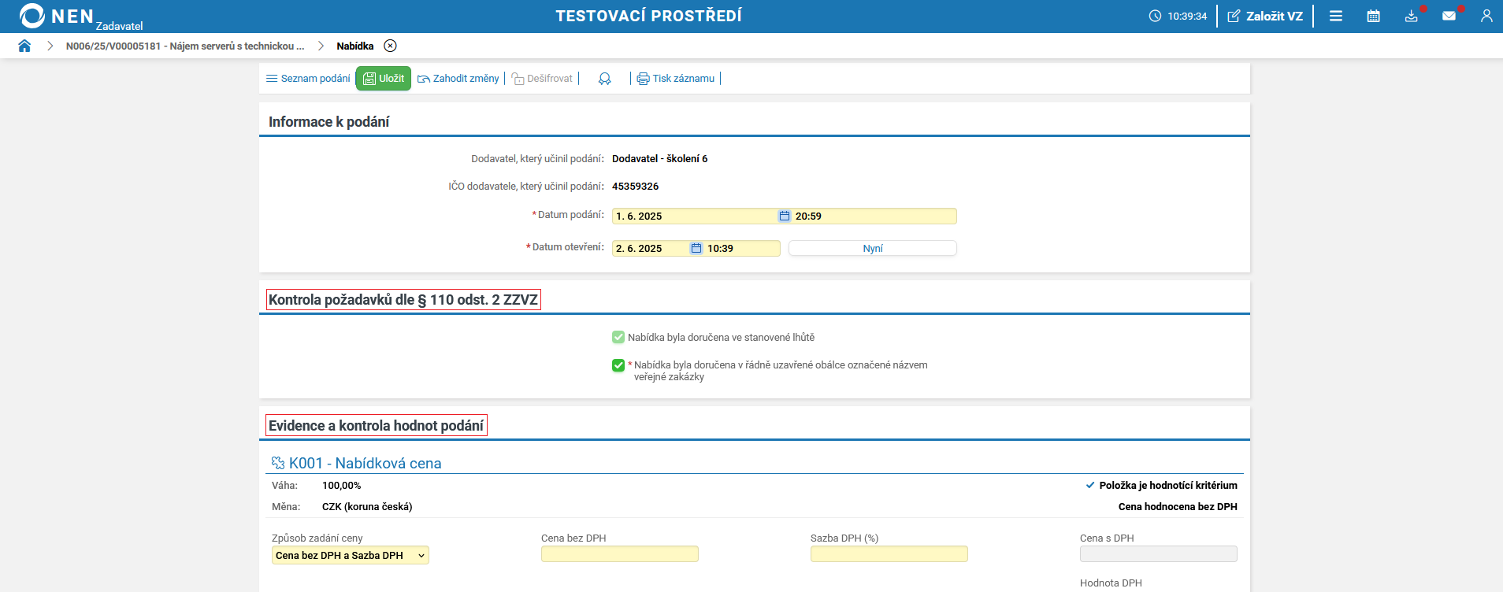Click the Uložit save button
This screenshot has height=592, width=1503.
pos(384,79)
